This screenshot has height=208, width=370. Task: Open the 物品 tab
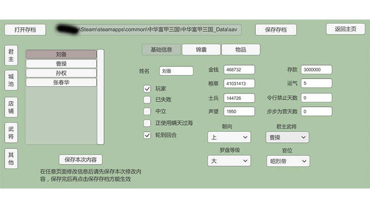tap(240, 49)
